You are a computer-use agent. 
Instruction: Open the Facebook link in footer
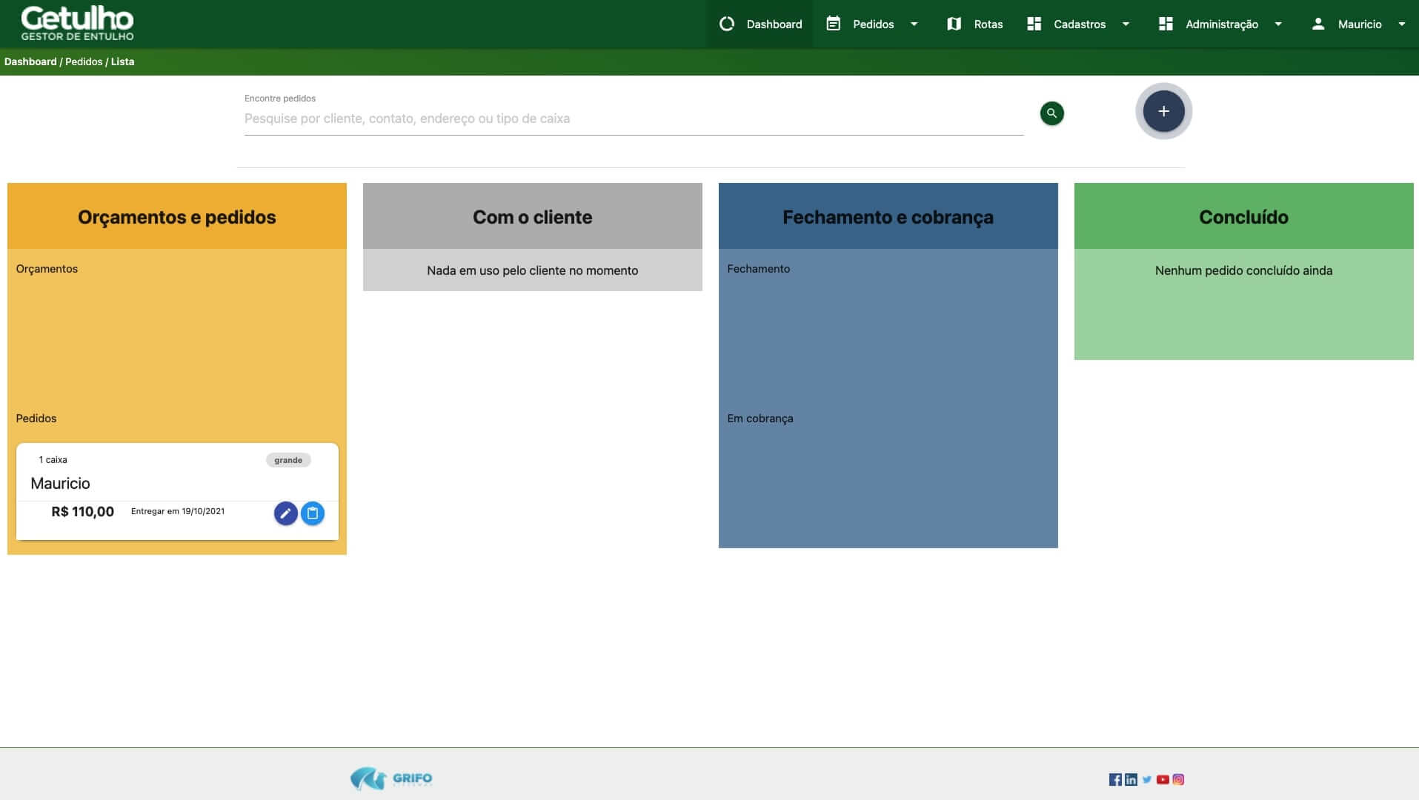1115,779
